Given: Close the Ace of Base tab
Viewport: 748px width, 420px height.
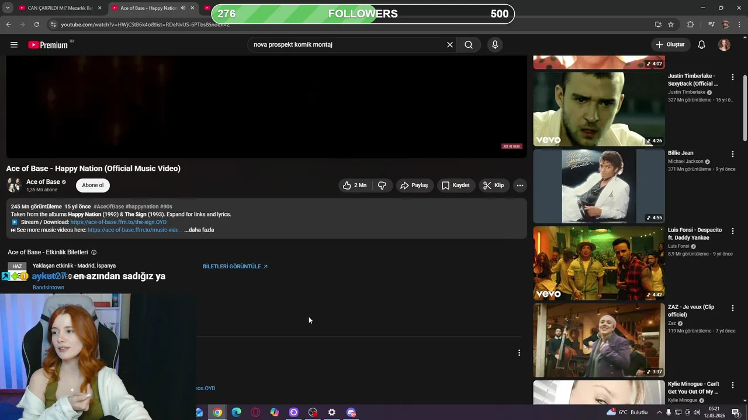Looking at the screenshot, I should point(192,8).
